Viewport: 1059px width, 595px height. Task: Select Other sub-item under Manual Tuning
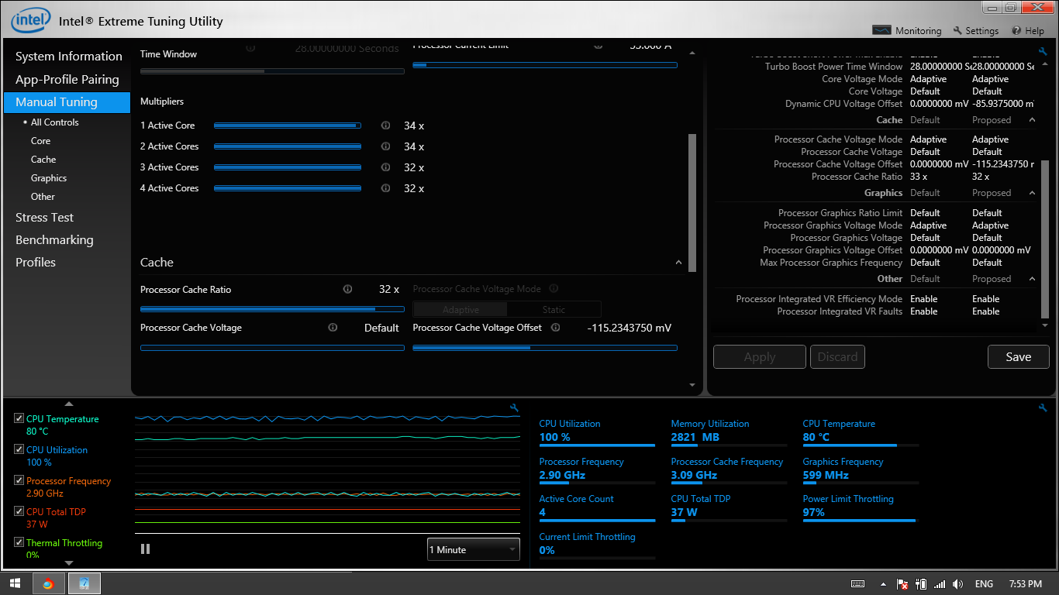[x=43, y=197]
